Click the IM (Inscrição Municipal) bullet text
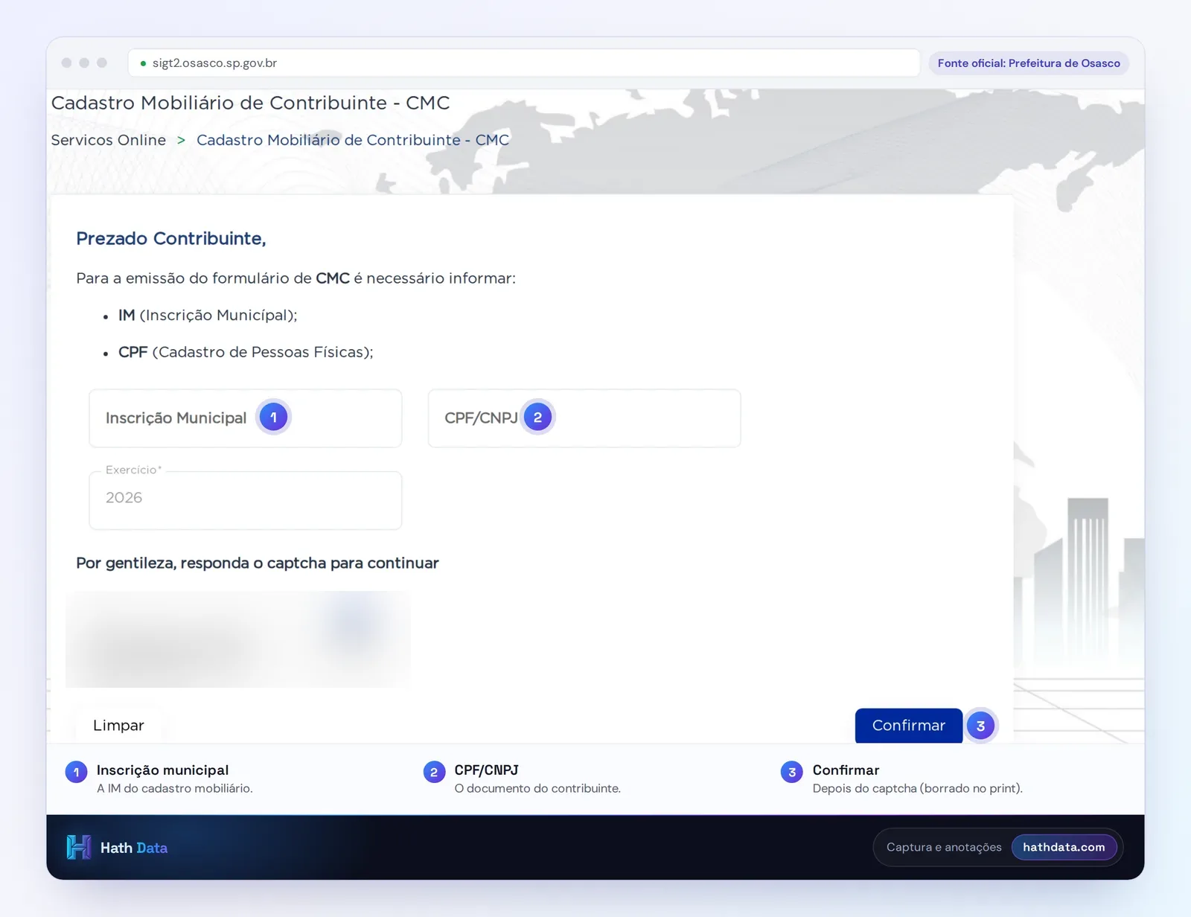Screen dimensions: 1191x917 pyautogui.click(x=208, y=316)
